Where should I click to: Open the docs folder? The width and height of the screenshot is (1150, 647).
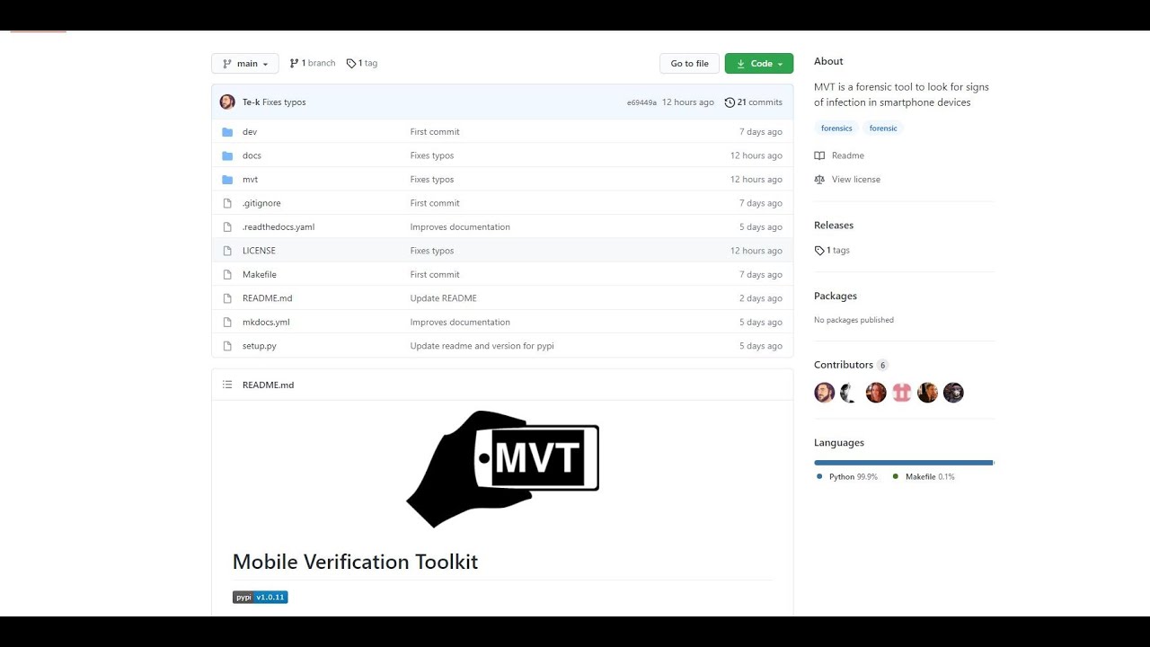(252, 155)
